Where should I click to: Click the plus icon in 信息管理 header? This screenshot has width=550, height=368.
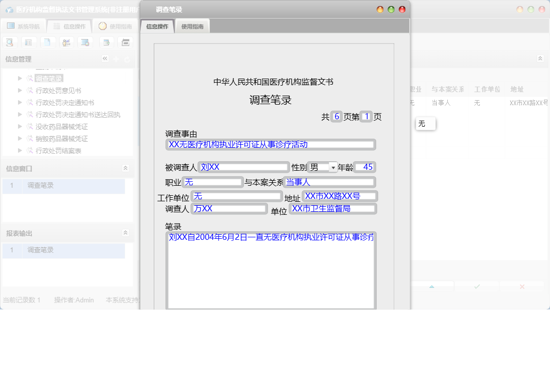pyautogui.click(x=117, y=59)
